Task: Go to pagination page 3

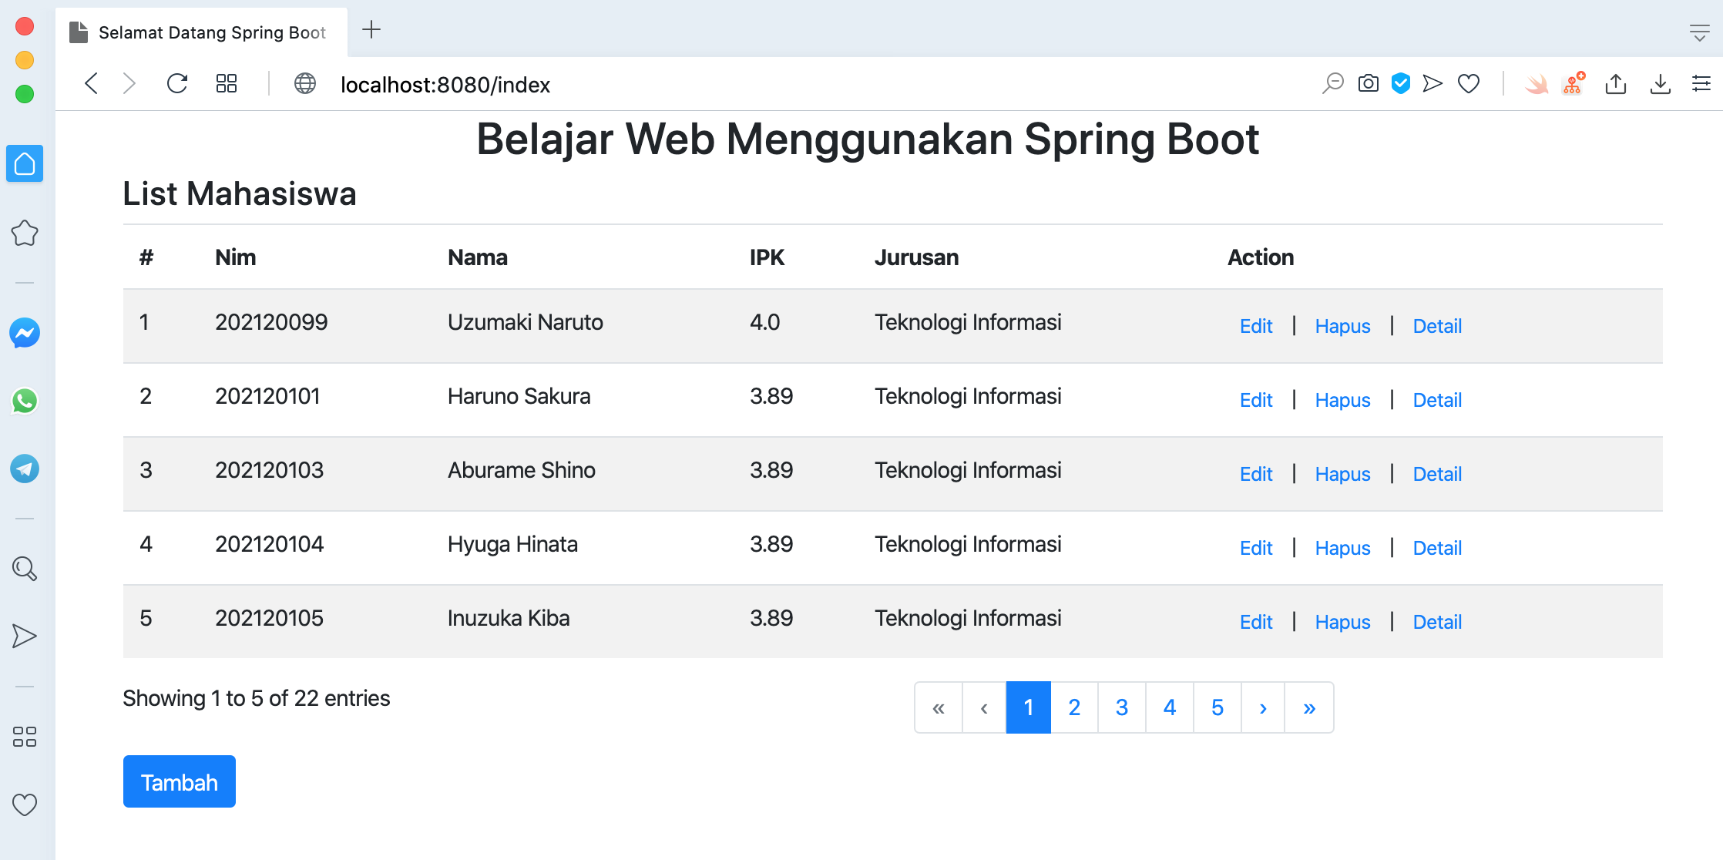Action: click(1122, 707)
